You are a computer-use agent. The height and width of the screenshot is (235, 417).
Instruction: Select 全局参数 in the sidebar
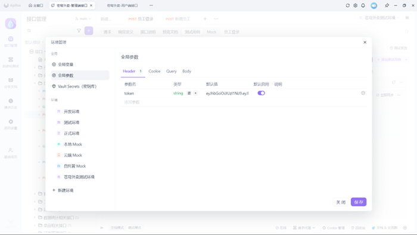coord(80,75)
